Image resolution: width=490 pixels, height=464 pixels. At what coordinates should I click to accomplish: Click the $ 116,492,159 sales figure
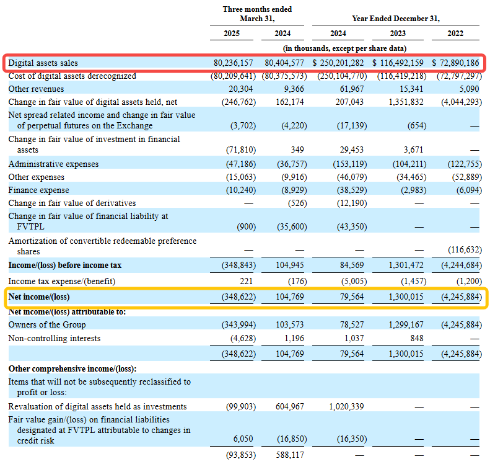tap(398, 63)
